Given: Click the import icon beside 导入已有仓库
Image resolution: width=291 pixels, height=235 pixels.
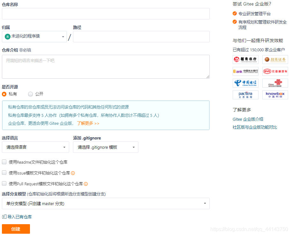Looking at the screenshot, I should 4,217.
